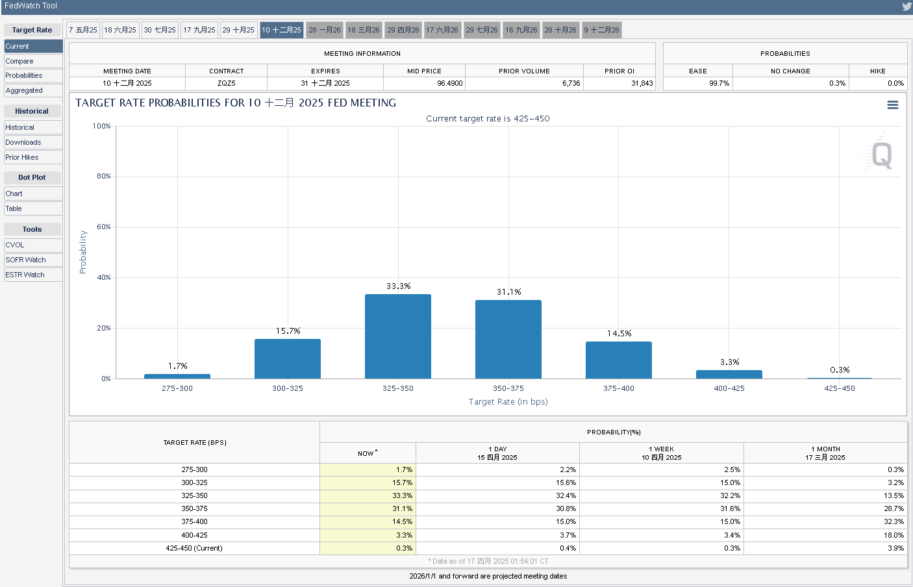Select the 28 十月26 meeting tab
This screenshot has height=587, width=913.
point(560,30)
